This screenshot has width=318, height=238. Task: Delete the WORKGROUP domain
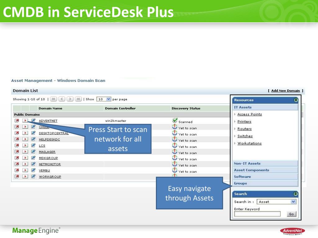pyautogui.click(x=17, y=176)
